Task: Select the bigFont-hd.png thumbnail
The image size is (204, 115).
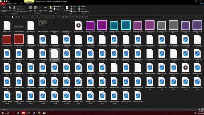Action: click(x=19, y=27)
